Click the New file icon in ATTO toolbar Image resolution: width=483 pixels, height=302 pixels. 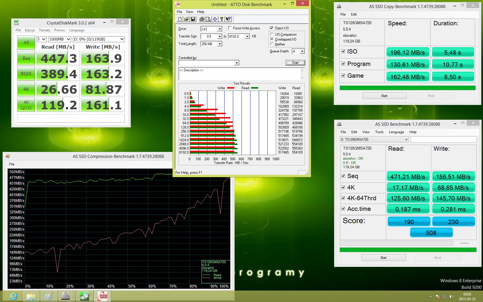[180, 19]
